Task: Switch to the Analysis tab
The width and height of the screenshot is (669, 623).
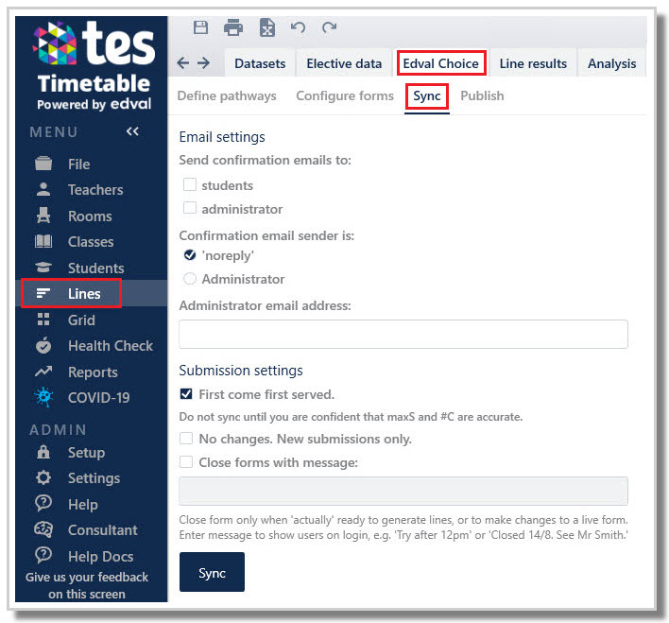Action: pos(611,63)
